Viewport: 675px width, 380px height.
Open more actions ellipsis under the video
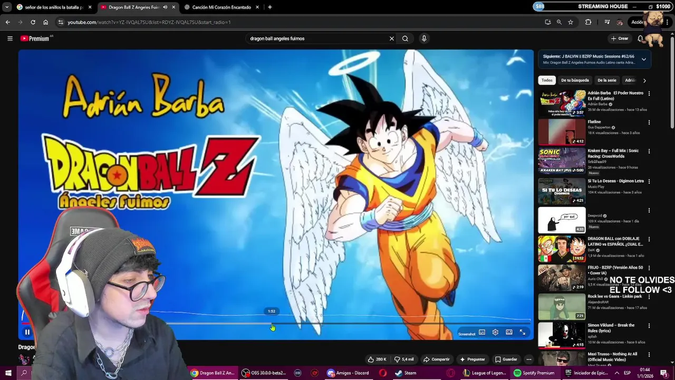(x=529, y=359)
